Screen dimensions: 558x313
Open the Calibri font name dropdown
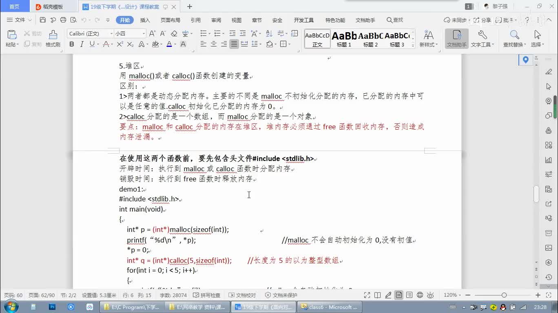coord(111,33)
